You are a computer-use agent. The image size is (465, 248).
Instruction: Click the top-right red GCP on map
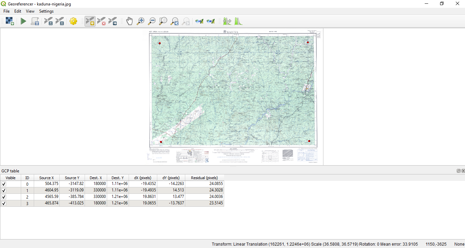308,42
